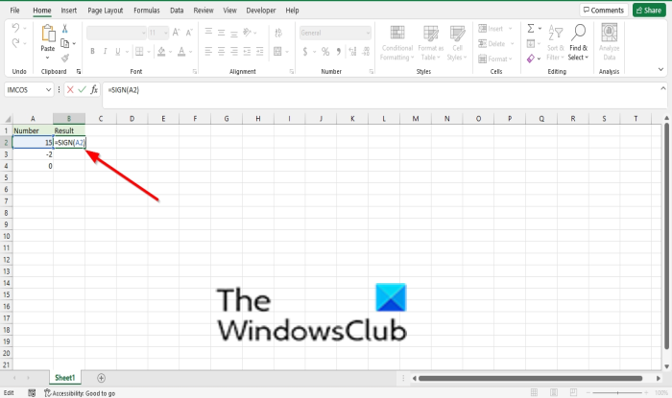This screenshot has height=398, width=672.
Task: Toggle Bold formatting
Action: pos(92,52)
